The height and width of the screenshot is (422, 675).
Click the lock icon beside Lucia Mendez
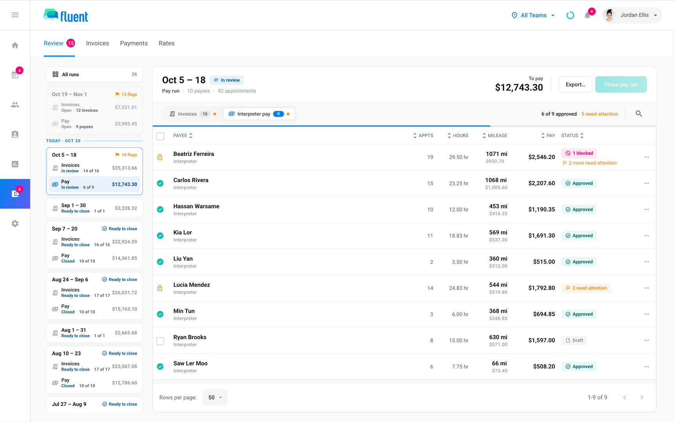(x=160, y=288)
